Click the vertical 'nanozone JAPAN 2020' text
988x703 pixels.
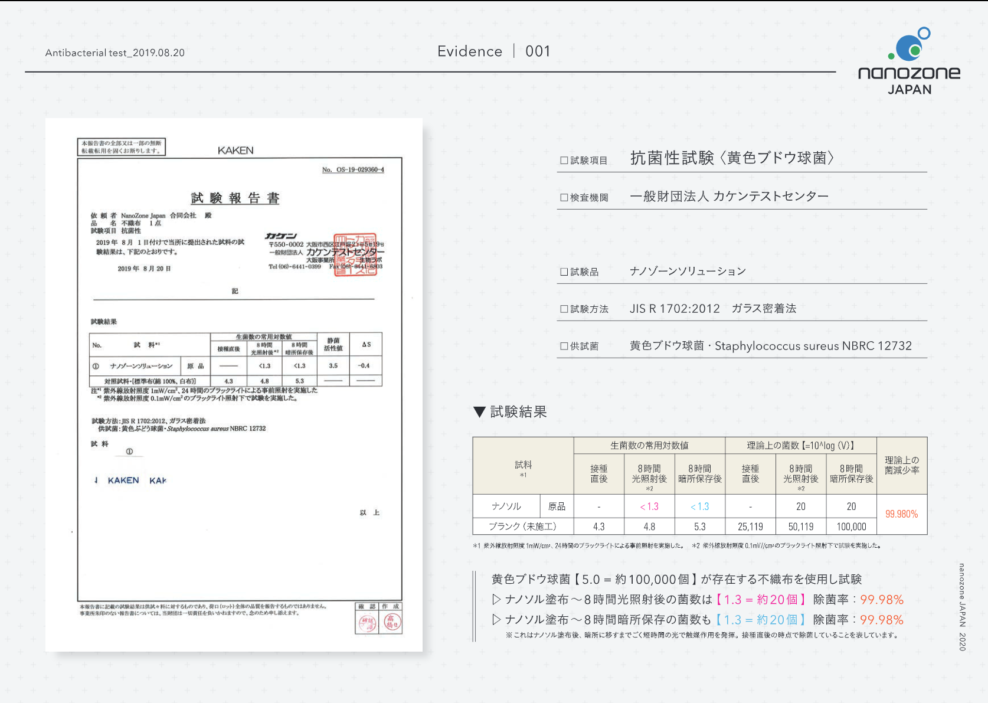click(x=962, y=607)
